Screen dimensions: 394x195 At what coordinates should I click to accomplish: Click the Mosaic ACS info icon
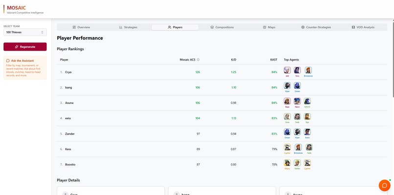198,59
